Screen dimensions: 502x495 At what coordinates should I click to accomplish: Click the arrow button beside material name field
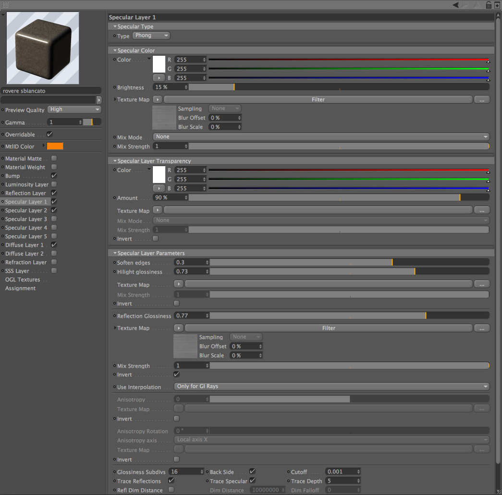click(x=99, y=100)
